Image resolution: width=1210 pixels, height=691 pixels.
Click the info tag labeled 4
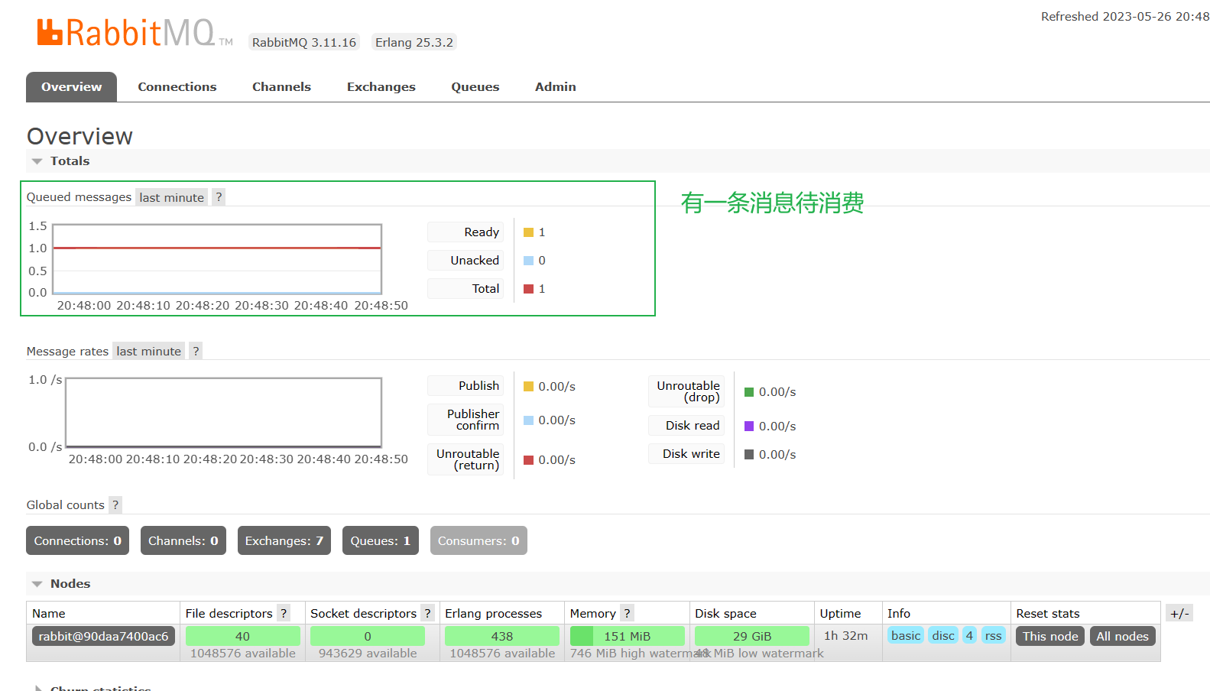[969, 636]
